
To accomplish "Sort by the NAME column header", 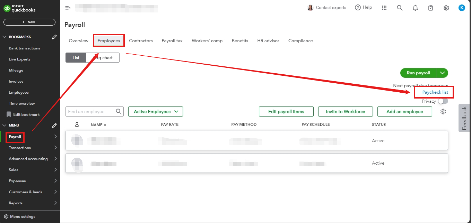I will coord(98,124).
